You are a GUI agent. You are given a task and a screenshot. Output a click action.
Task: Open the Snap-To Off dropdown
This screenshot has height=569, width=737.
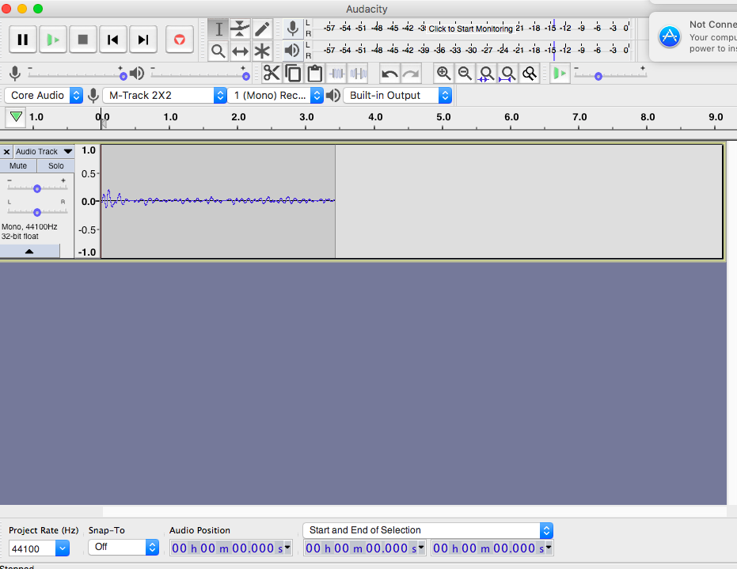coord(123,547)
